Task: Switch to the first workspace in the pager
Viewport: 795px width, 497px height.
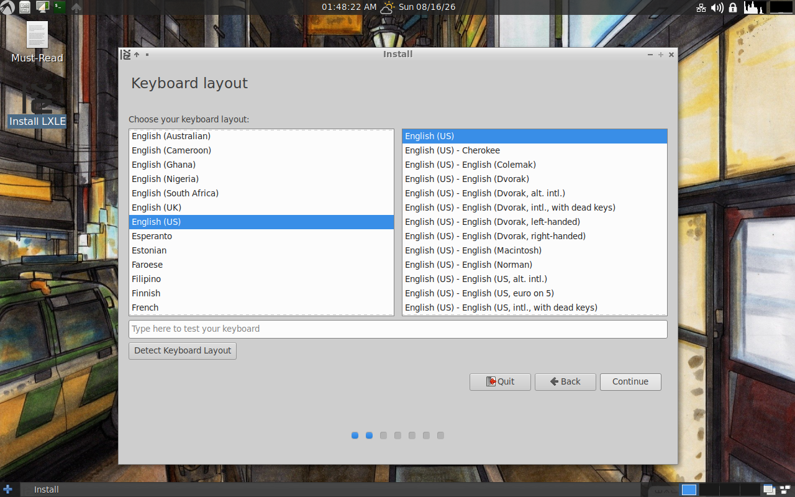Action: tap(689, 490)
